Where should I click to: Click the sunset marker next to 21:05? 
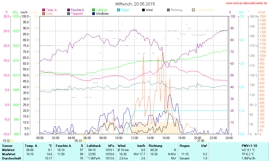(x=206, y=141)
